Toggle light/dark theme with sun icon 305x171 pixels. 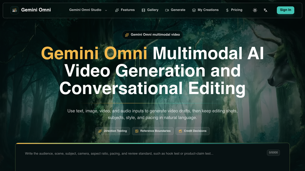(255, 10)
